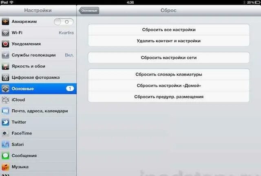Screen dimensions: 261x176
Task: Tap the Twitter bird icon
Action: point(5,122)
